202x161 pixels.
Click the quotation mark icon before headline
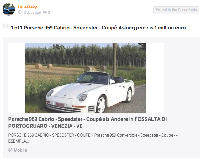tap(5, 27)
